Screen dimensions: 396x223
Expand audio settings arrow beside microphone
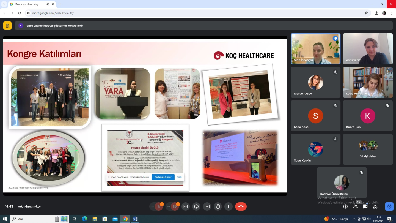tap(152, 206)
